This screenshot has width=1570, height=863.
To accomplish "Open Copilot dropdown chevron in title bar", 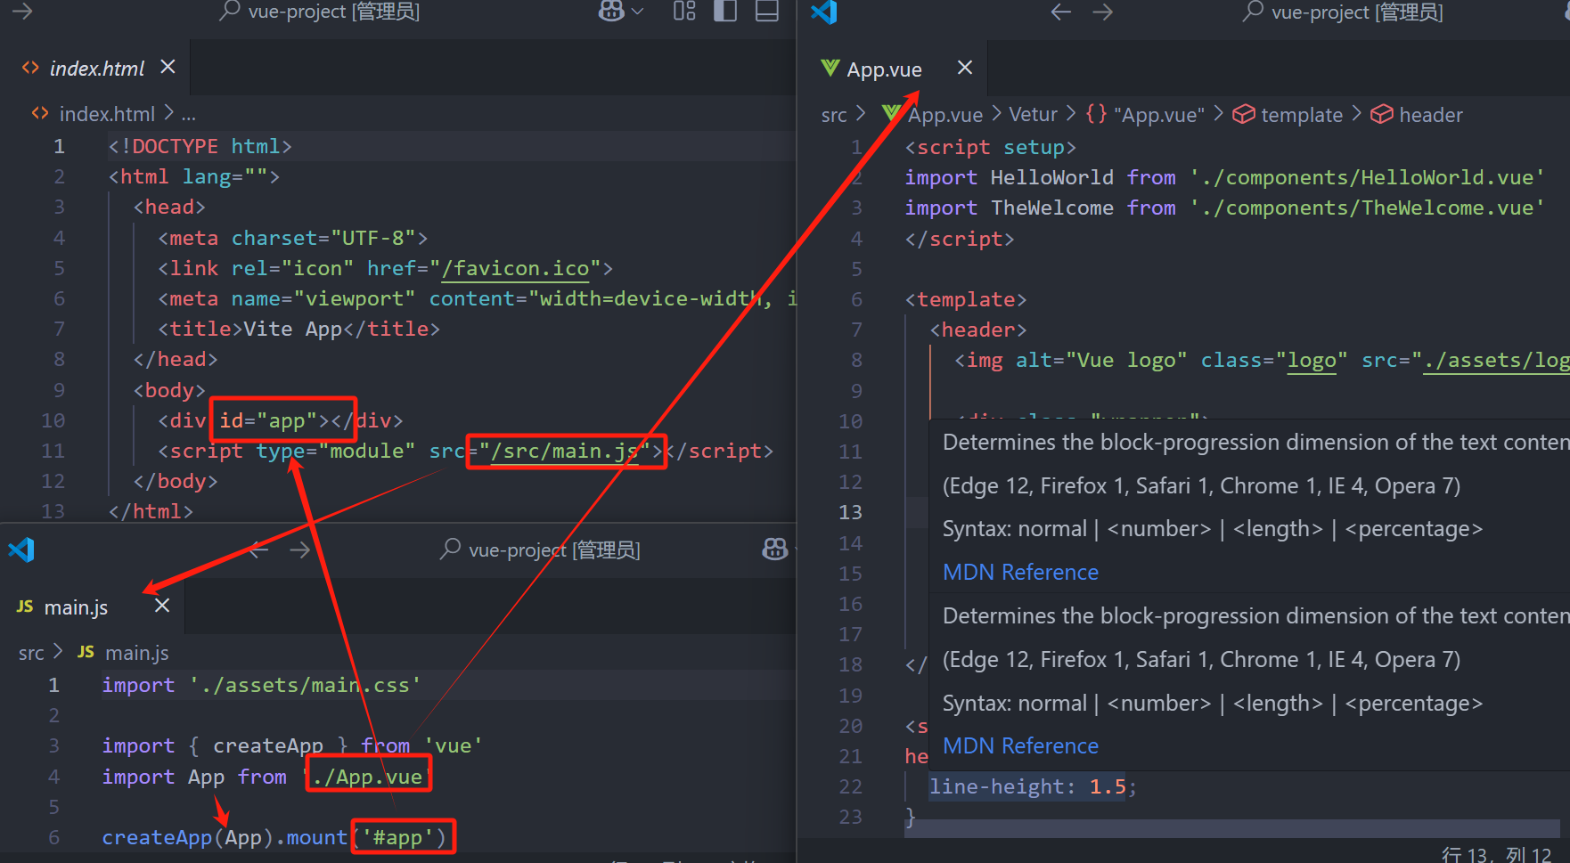I will tap(637, 12).
